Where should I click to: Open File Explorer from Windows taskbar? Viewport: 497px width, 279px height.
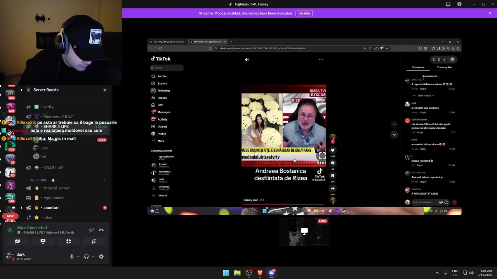coord(237,273)
